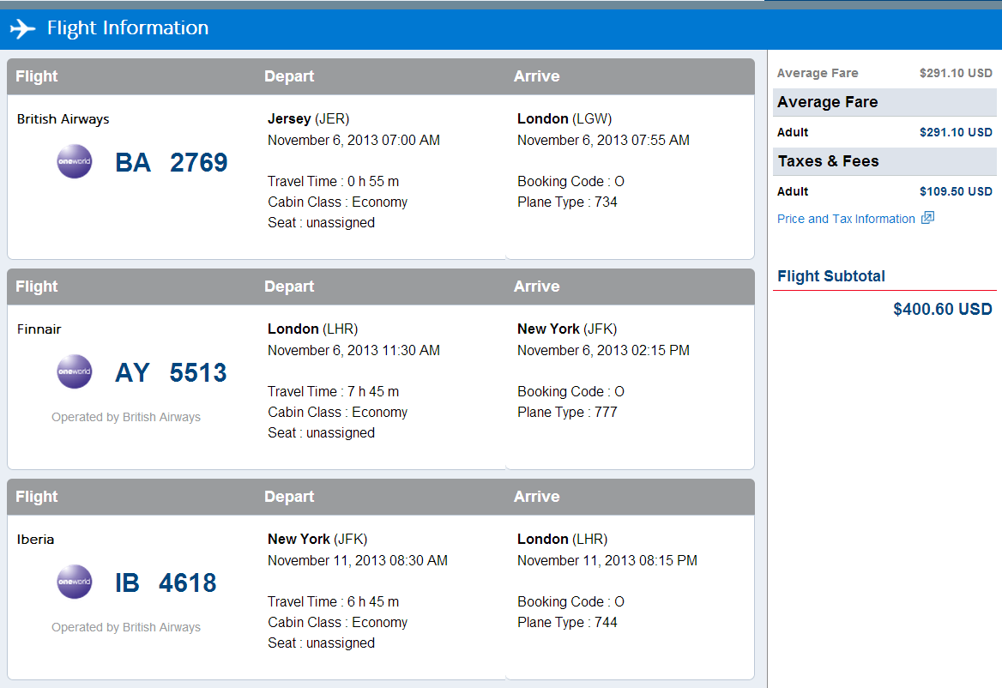
Task: Click the Jersey (JER) departure airport
Action: pyautogui.click(x=309, y=119)
